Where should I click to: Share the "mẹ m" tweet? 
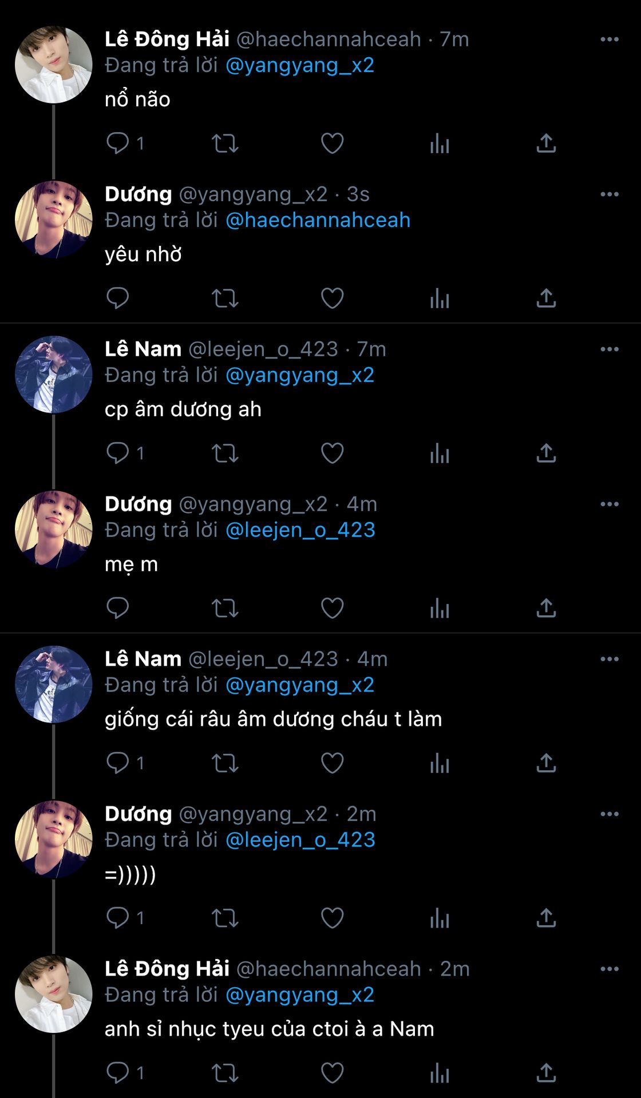pos(546,608)
